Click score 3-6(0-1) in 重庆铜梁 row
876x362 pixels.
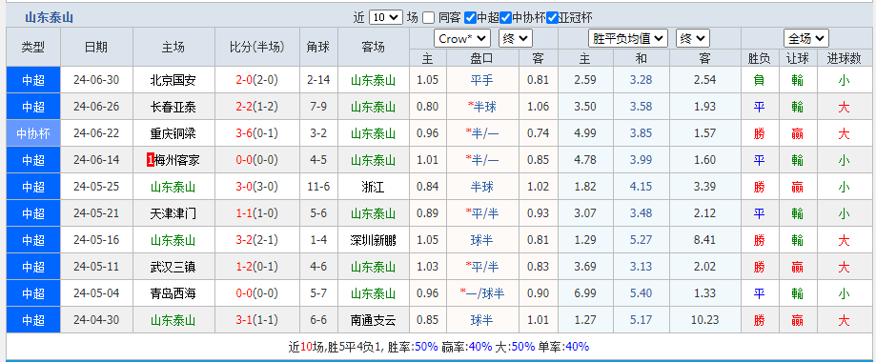point(257,133)
